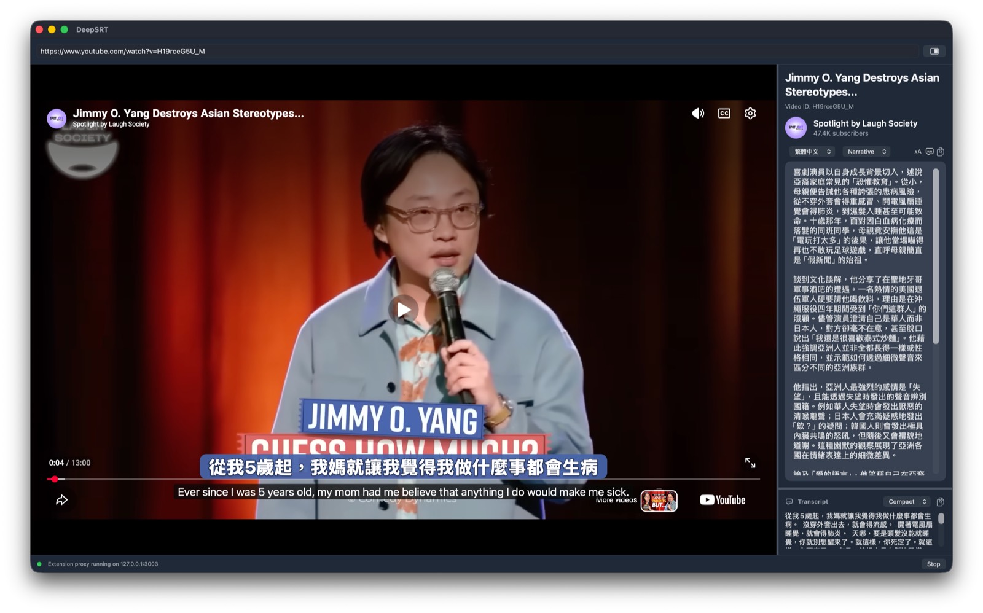
Task: Click the Spotlight by Laugh Society avatar in sidebar
Action: 796,128
